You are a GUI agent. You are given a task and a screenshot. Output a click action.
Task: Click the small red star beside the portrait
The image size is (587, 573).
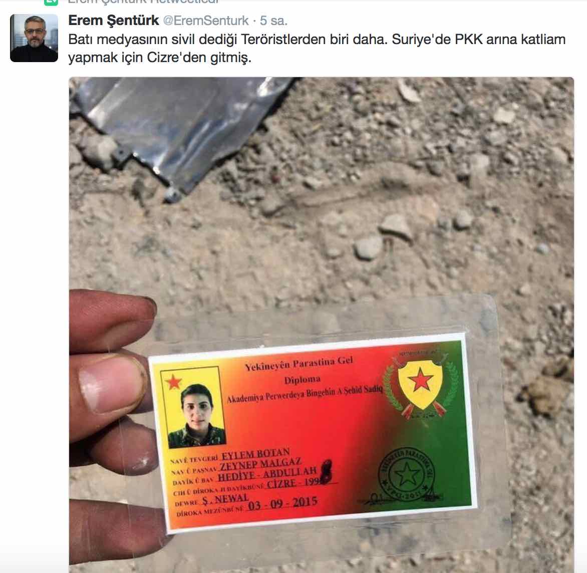(x=174, y=382)
